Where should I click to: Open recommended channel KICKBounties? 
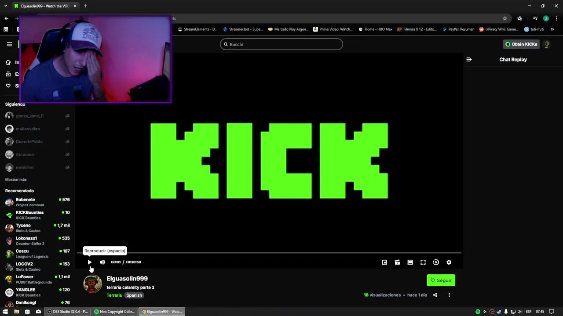(37, 215)
